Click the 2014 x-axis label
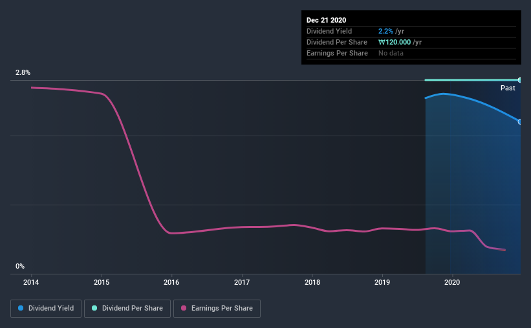 click(31, 282)
